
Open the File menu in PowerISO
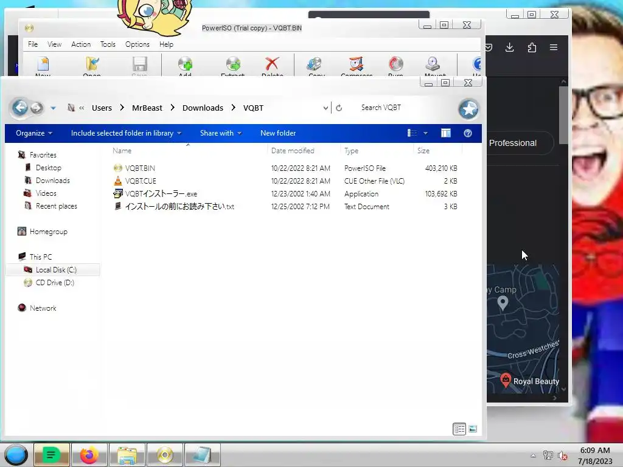point(33,44)
